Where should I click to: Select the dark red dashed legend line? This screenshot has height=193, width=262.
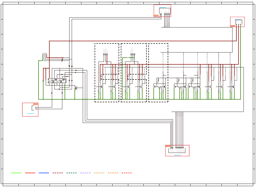(58, 173)
